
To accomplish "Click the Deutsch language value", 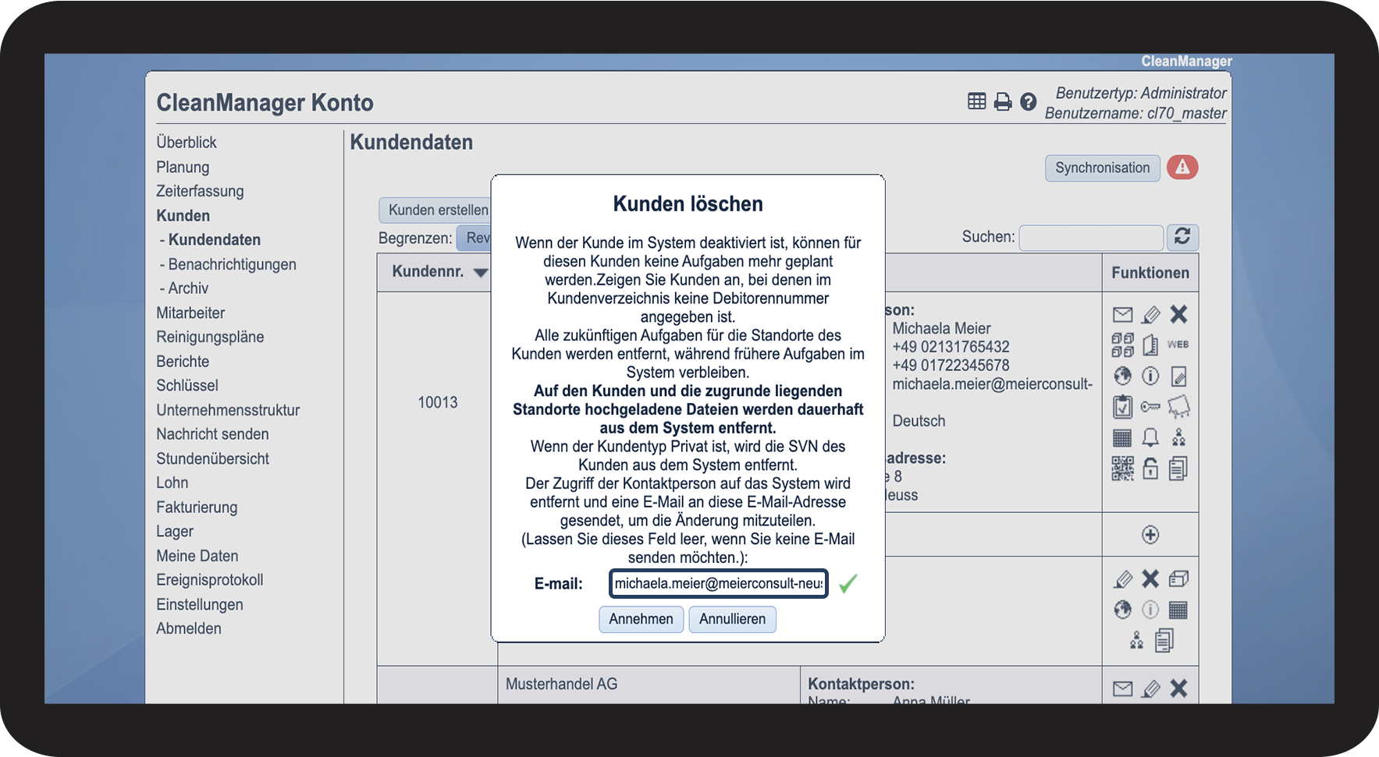I will tap(919, 421).
